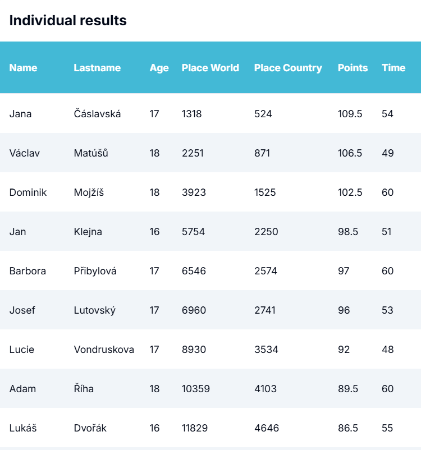The image size is (421, 450).
Task: Click the Lastname column header
Action: pyautogui.click(x=97, y=68)
